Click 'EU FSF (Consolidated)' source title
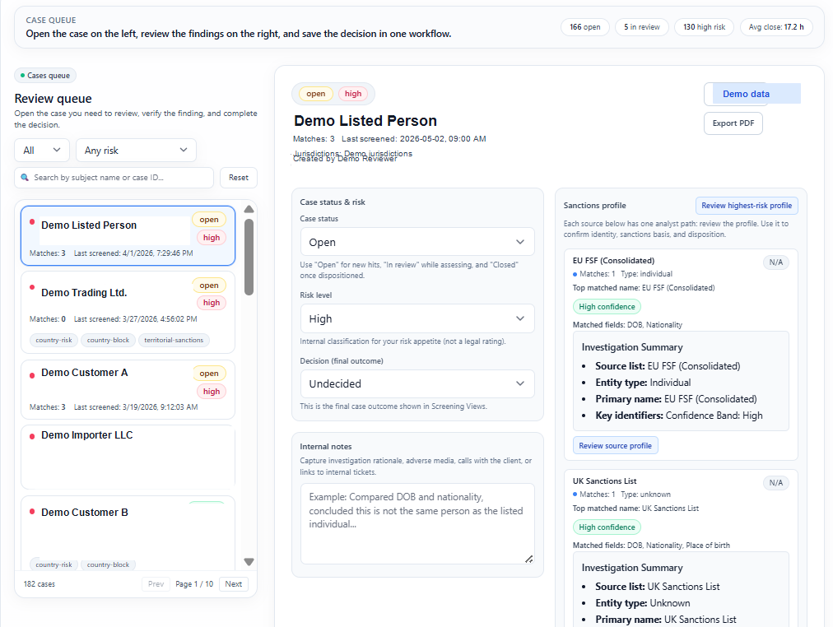This screenshot has width=833, height=627. click(x=613, y=261)
